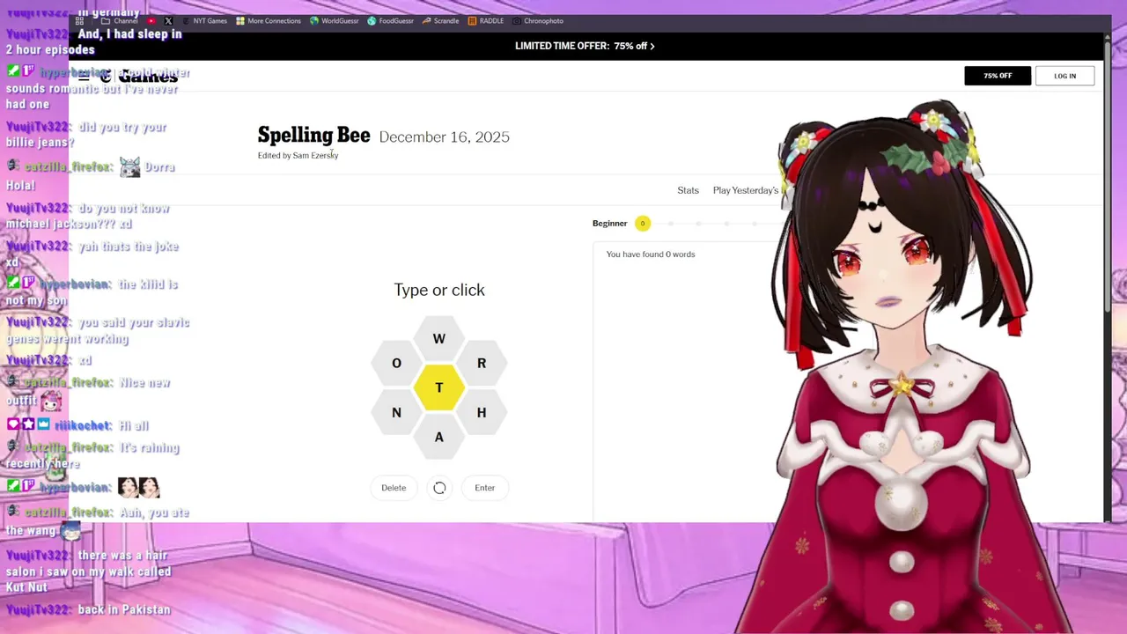Screen dimensions: 1127x634
Task: Click the yellow center letter T hexagon
Action: tap(438, 388)
